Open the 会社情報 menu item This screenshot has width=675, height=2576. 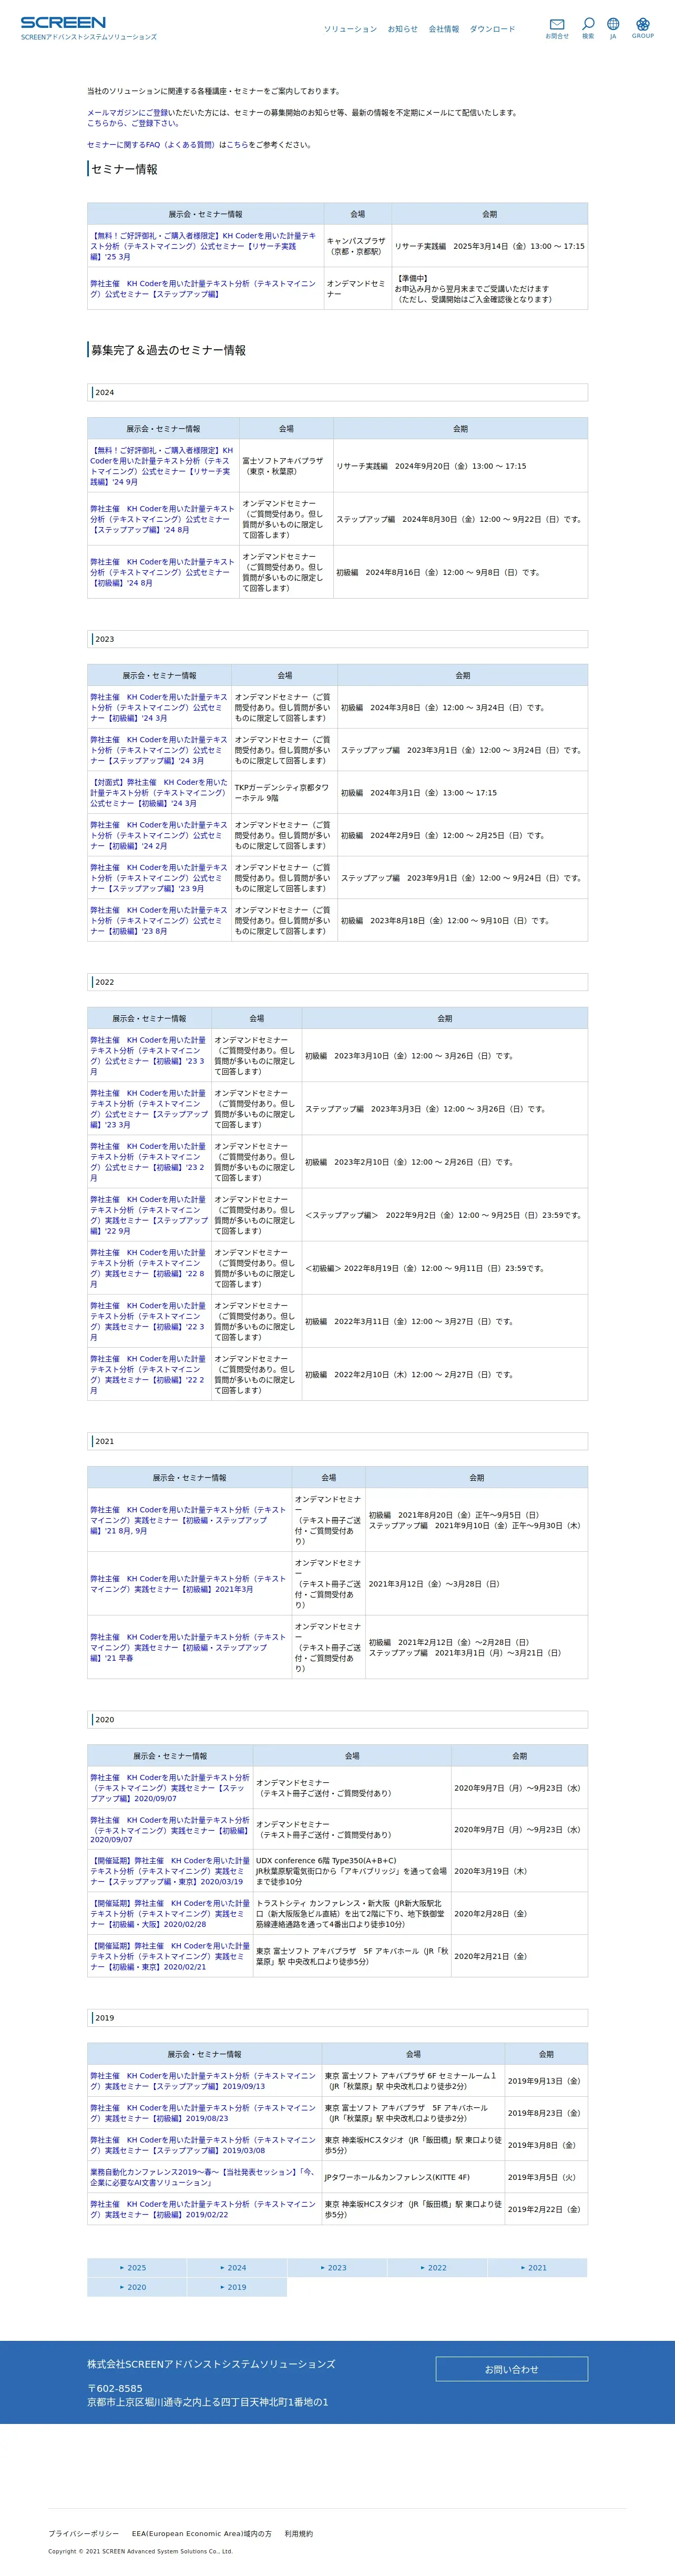tap(444, 29)
